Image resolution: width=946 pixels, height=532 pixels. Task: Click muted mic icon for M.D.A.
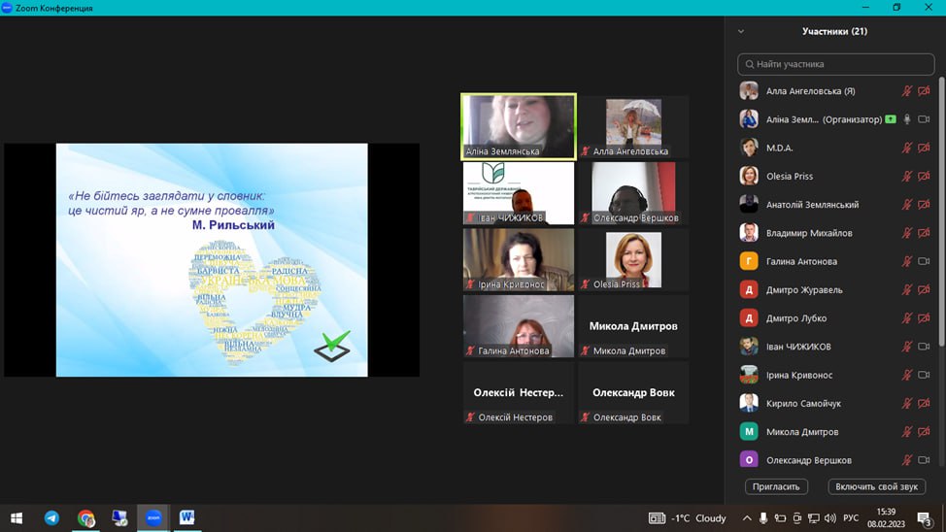907,148
